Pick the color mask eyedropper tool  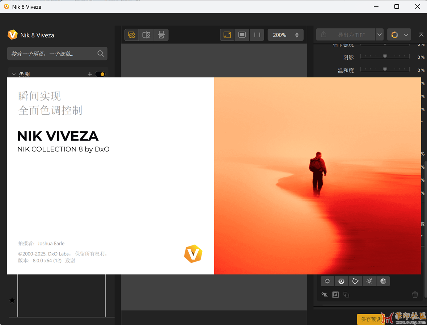[383, 281]
